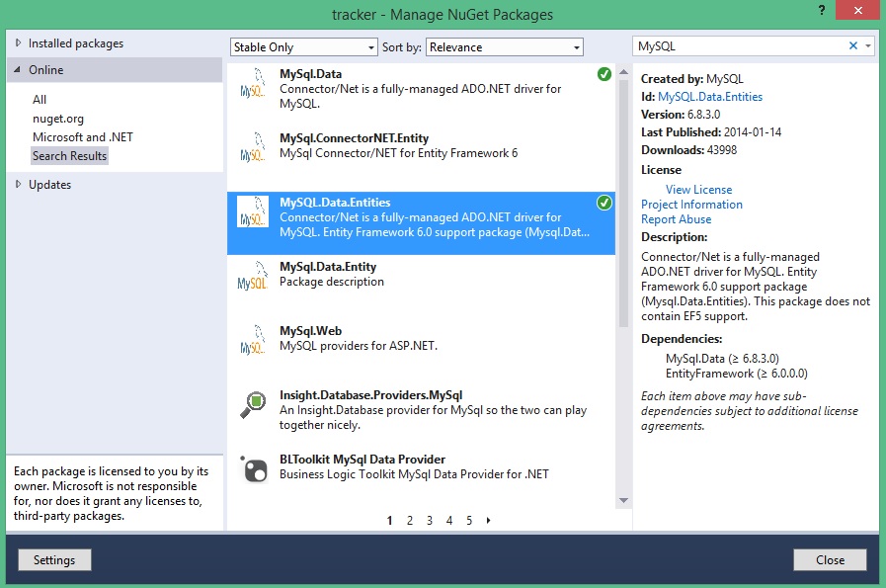Open the View License link
This screenshot has height=588, width=886.
coord(698,190)
